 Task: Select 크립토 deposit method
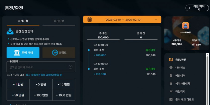pyautogui.click(x=59, y=52)
